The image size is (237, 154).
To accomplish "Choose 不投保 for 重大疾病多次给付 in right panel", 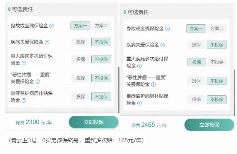I will click(x=217, y=62).
